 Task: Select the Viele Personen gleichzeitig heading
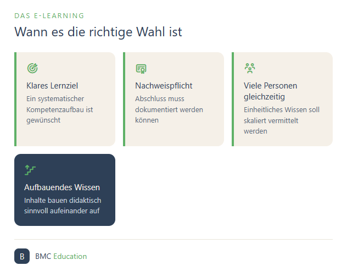270,91
